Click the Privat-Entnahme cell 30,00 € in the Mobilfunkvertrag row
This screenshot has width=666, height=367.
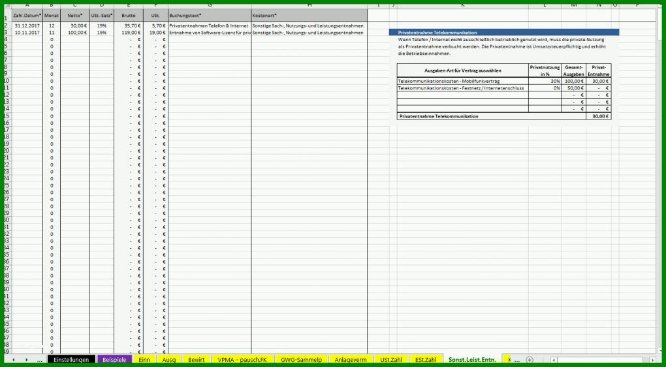(x=599, y=81)
